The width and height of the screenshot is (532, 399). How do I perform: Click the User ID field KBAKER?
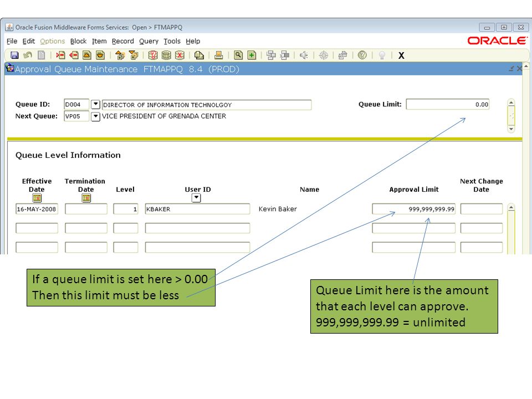tap(197, 209)
